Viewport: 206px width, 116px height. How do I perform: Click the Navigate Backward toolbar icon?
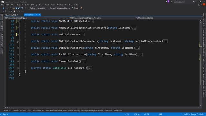pyautogui.click(x=3, y=8)
